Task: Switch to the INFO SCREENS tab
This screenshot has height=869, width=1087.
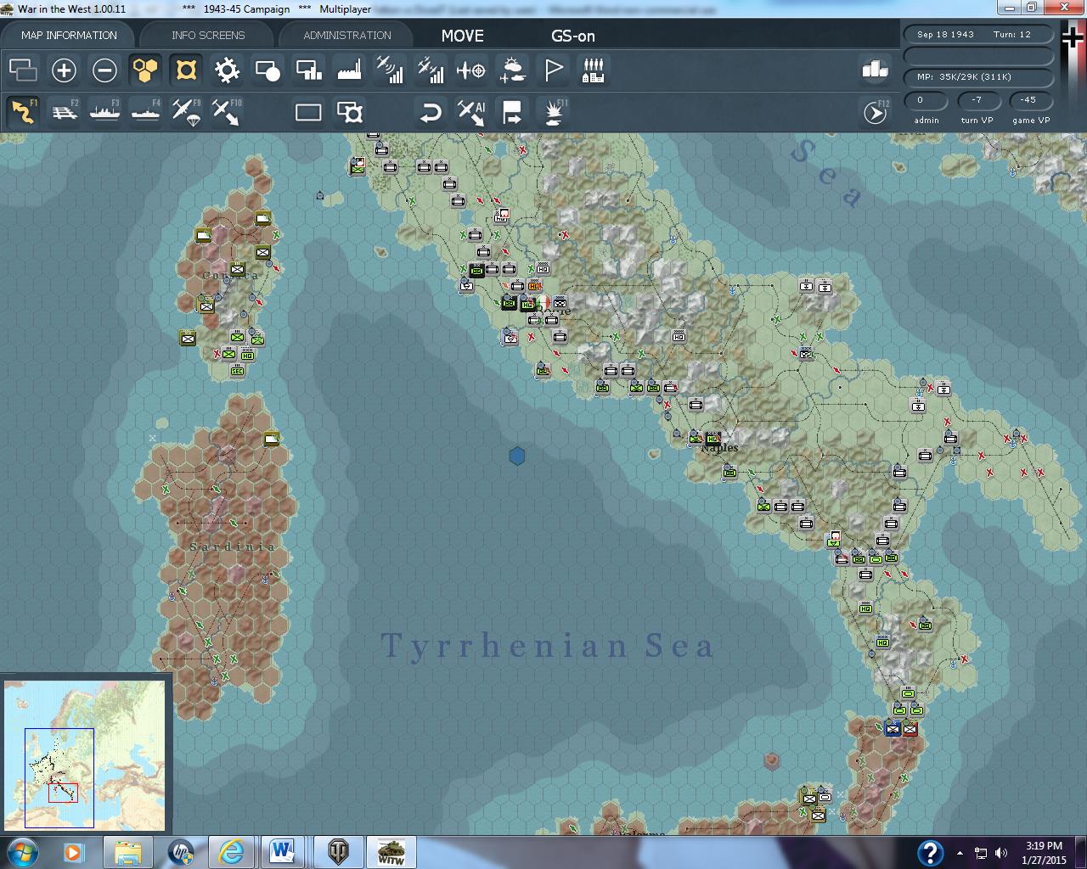Action: pos(208,35)
